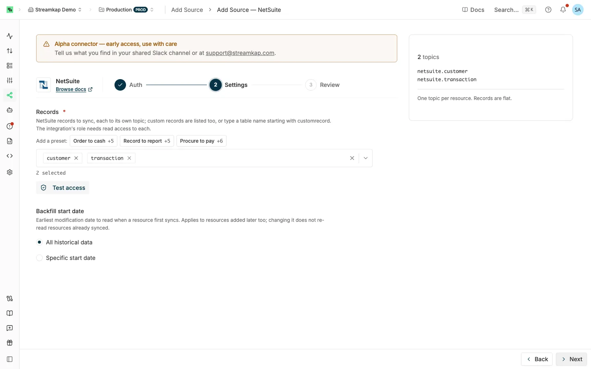
Task: Remove the customer record chip
Action: (76, 158)
